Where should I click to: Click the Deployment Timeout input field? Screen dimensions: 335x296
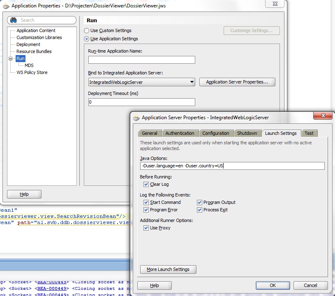tap(142, 102)
